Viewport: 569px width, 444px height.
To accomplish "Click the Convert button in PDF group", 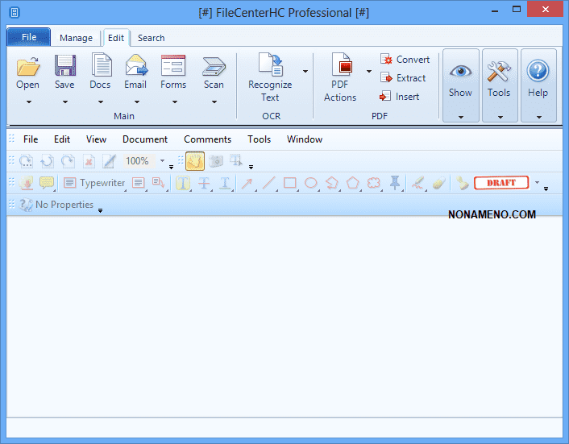I will [x=405, y=60].
